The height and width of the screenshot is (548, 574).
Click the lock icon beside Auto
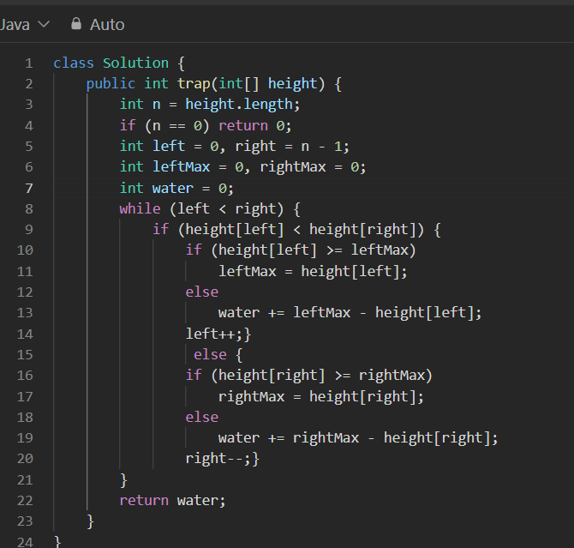pos(76,24)
